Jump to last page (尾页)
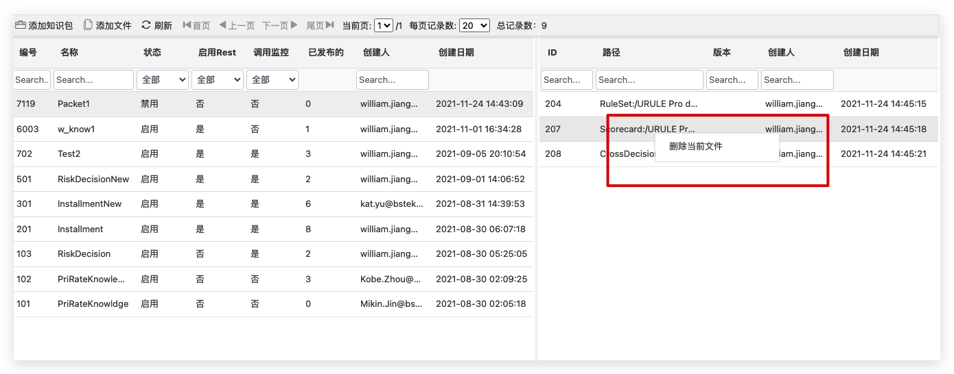954x374 pixels. click(x=320, y=25)
